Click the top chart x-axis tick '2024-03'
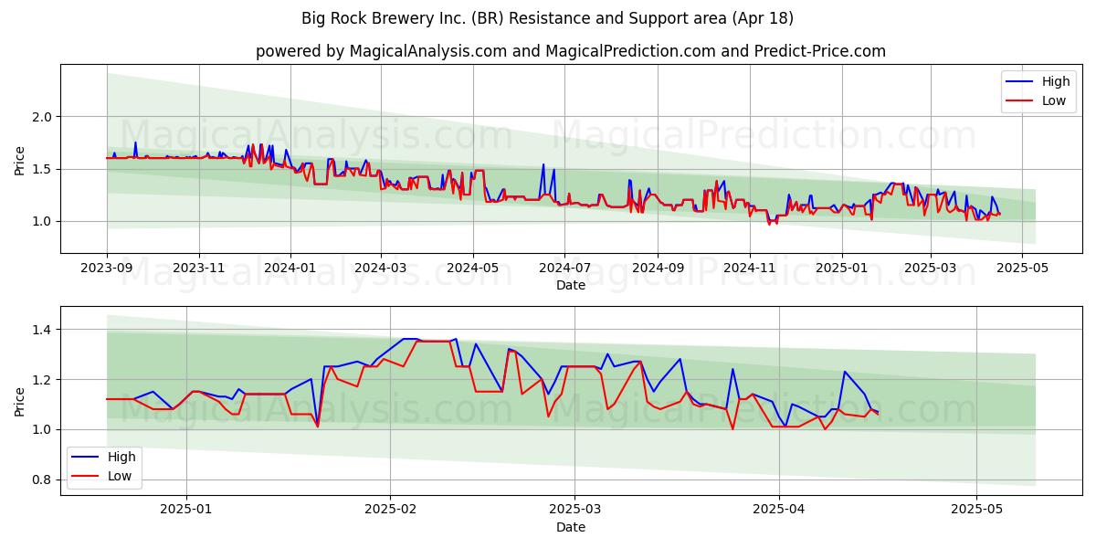The width and height of the screenshot is (1096, 548). point(382,269)
